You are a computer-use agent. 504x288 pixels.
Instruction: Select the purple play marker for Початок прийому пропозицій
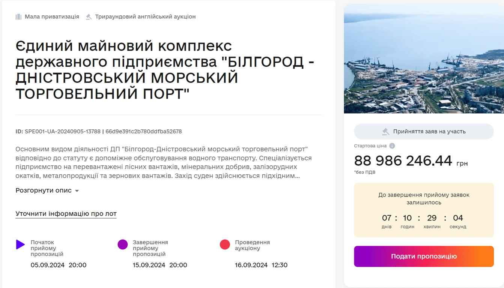tap(20, 244)
